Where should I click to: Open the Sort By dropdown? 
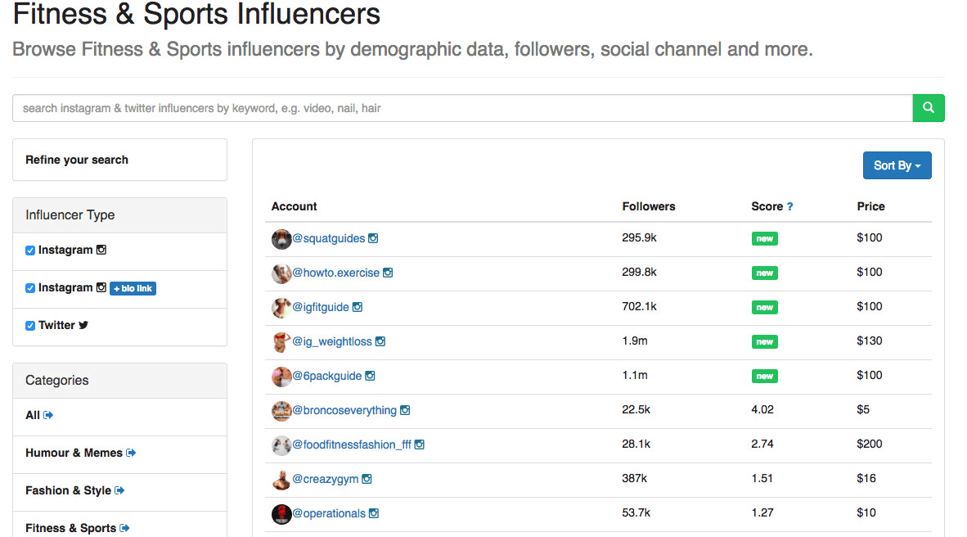coord(897,165)
